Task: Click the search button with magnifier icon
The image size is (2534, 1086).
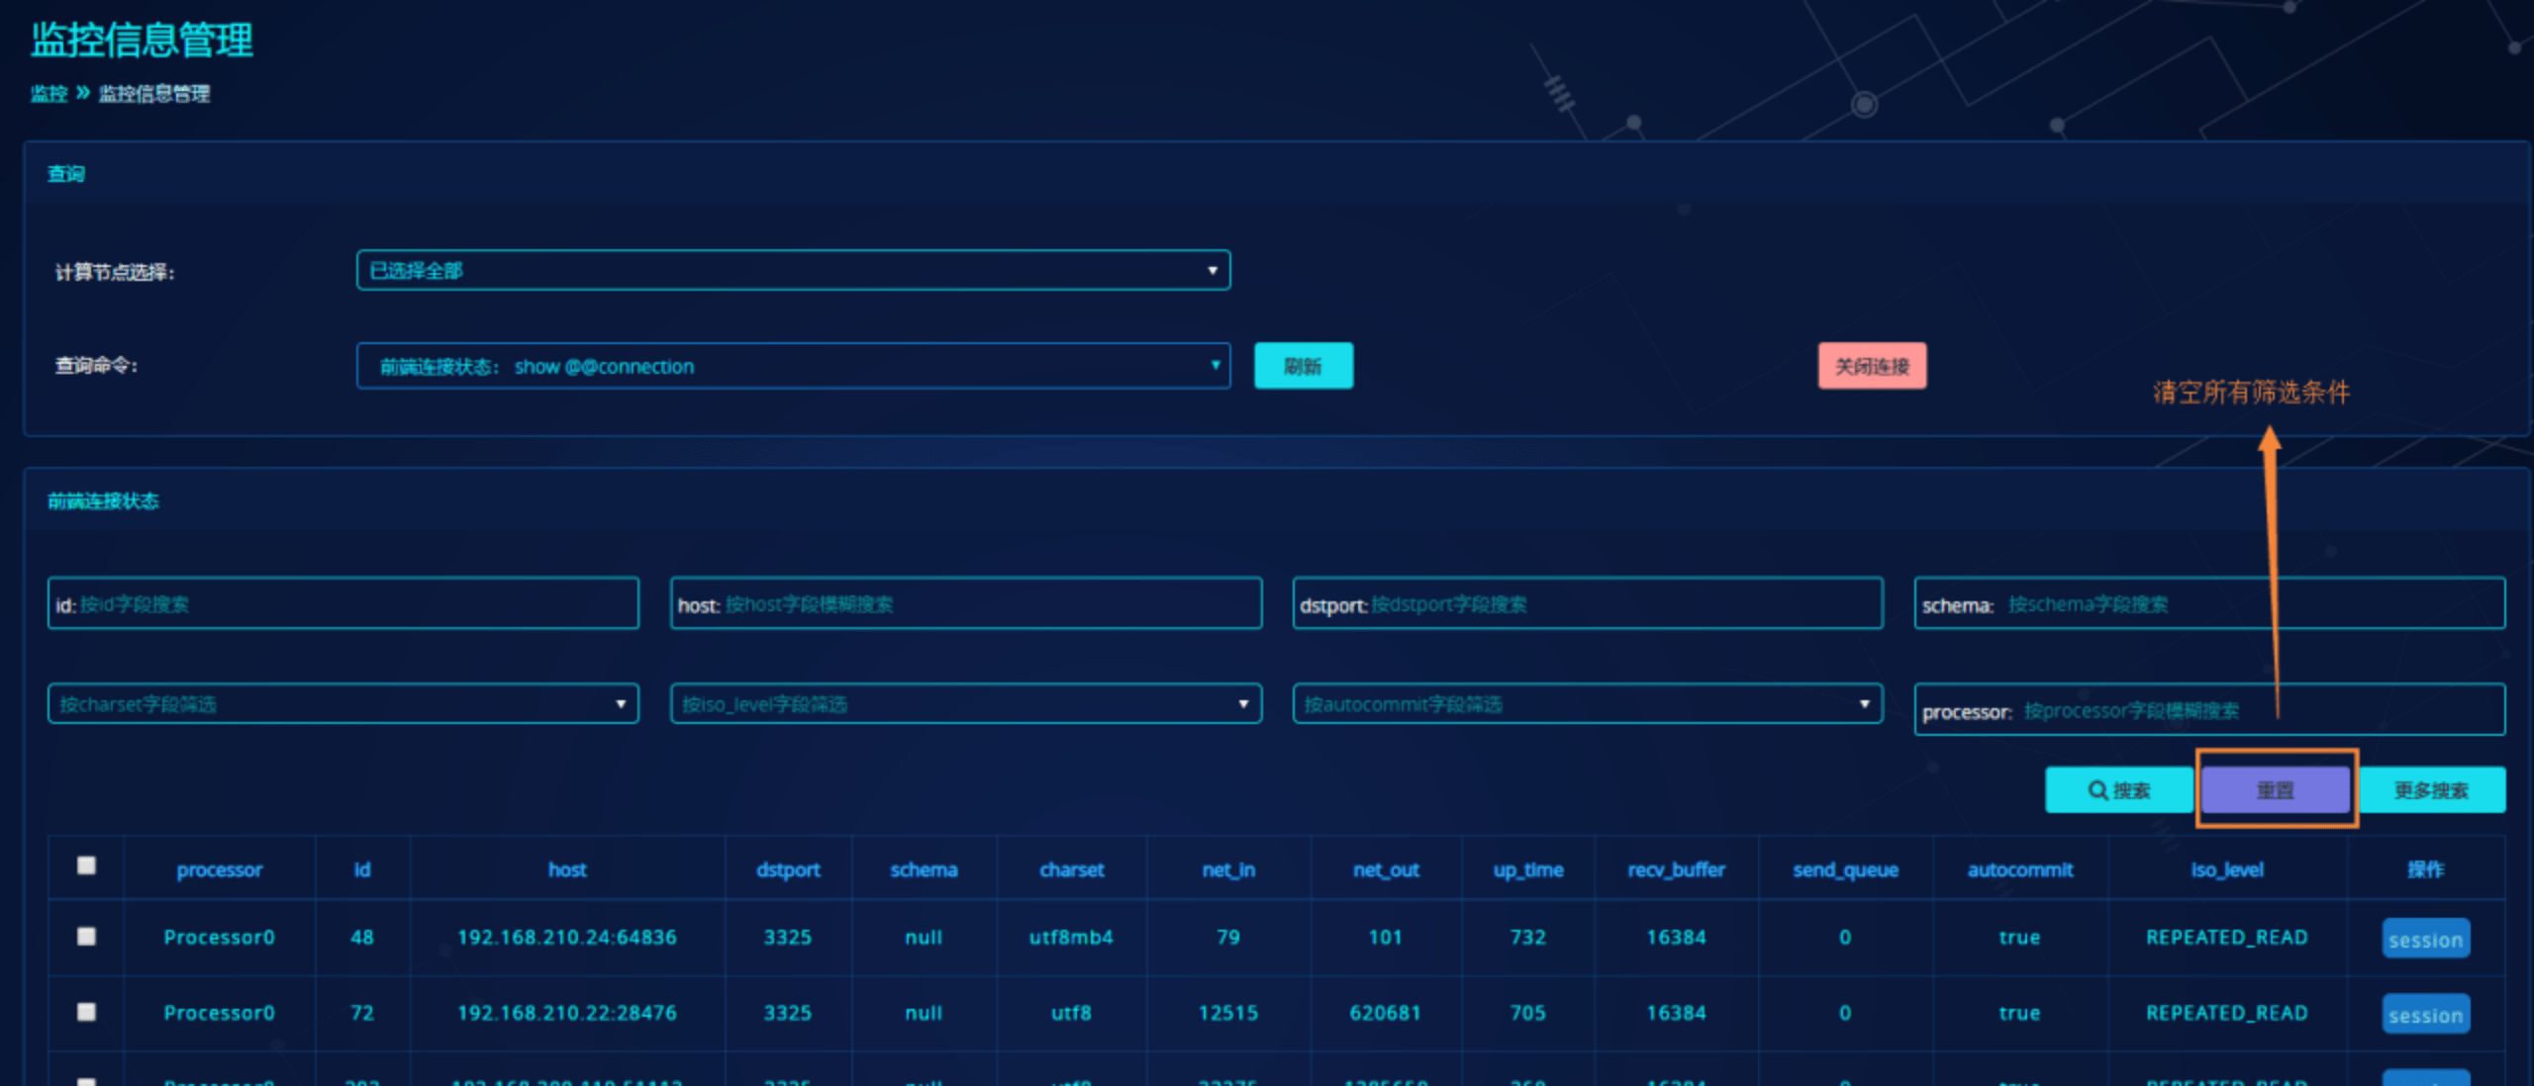Action: pyautogui.click(x=2118, y=790)
